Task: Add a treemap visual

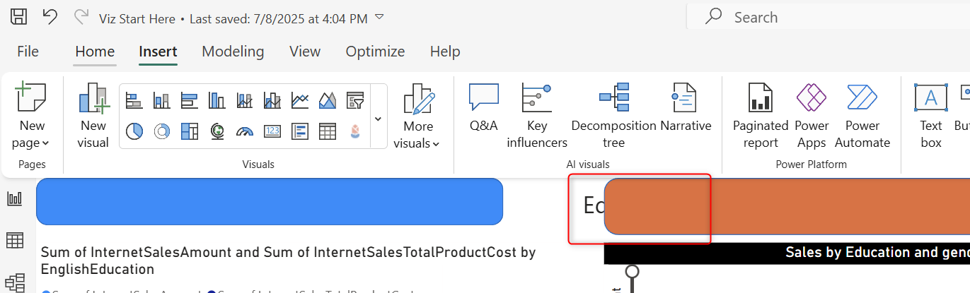Action: (x=190, y=131)
